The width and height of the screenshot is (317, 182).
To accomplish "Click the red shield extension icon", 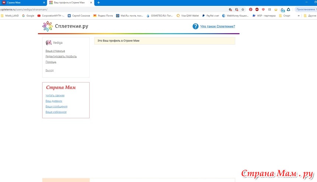I will (x=263, y=10).
